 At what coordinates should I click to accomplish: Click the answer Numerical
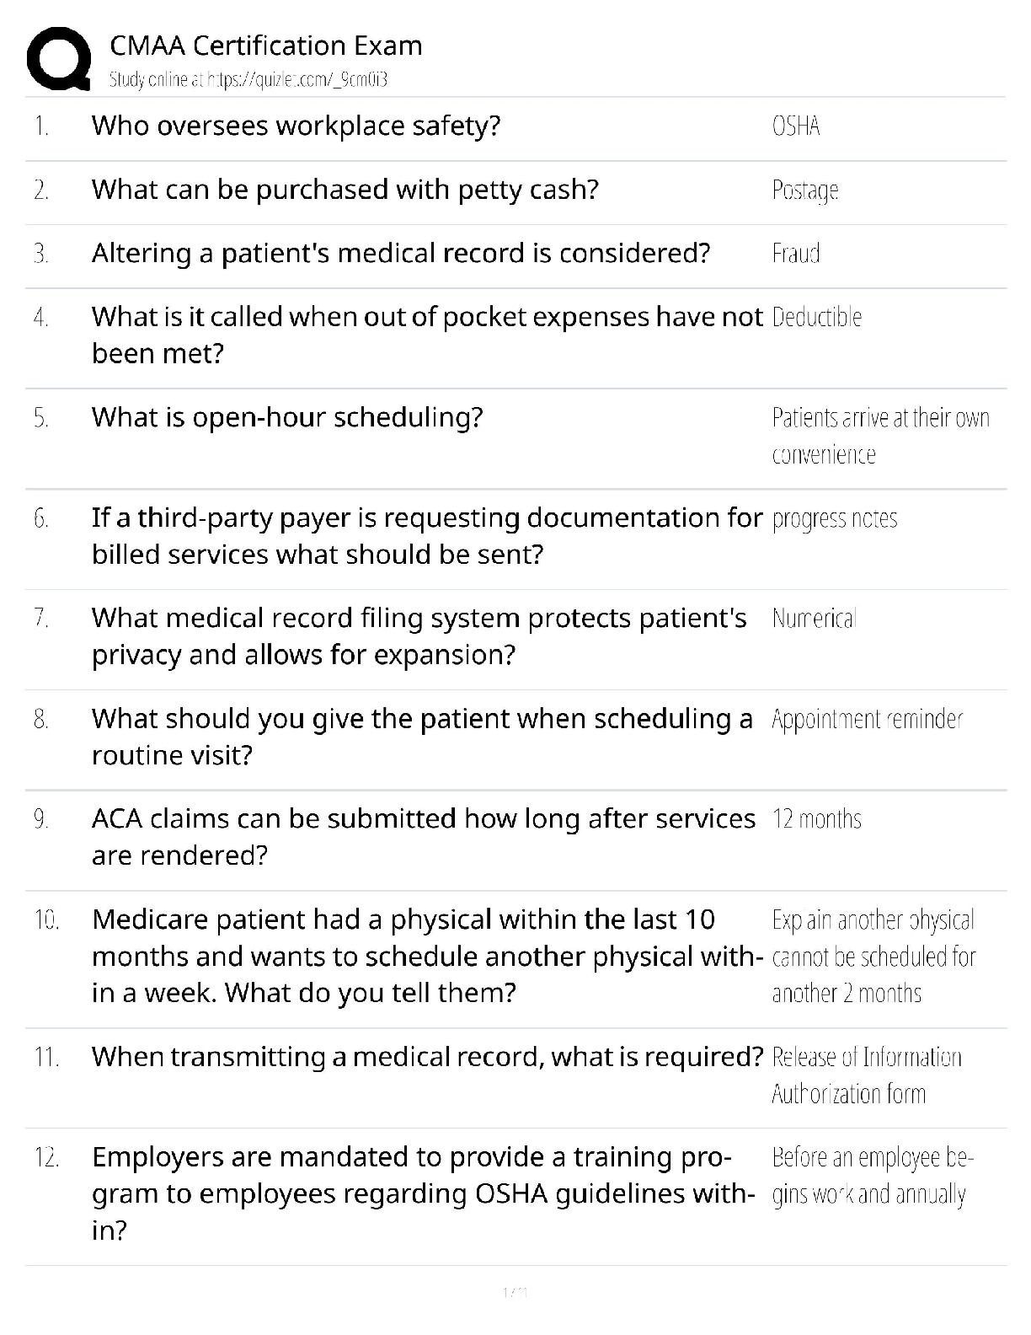tap(814, 619)
